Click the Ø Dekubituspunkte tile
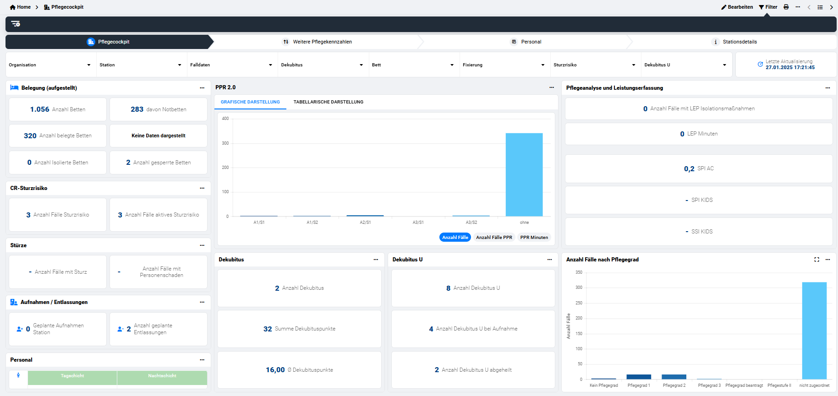838x396 pixels. click(x=299, y=370)
